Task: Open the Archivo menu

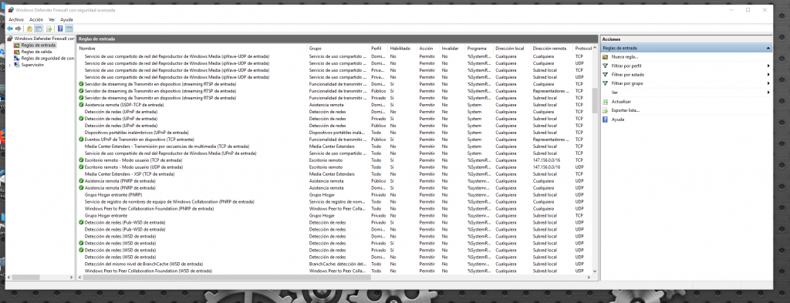Action: pos(16,19)
